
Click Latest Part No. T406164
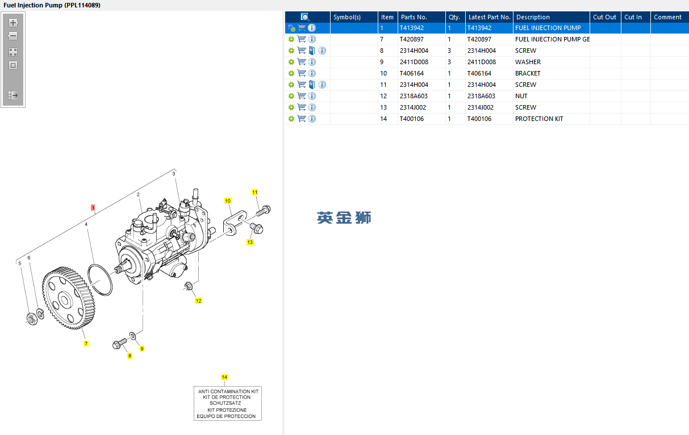click(x=489, y=73)
